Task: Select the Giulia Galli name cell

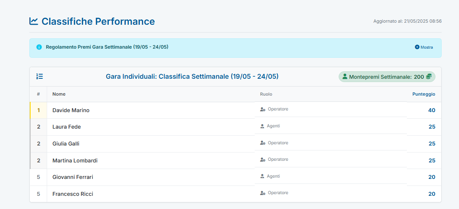Action: 151,143
